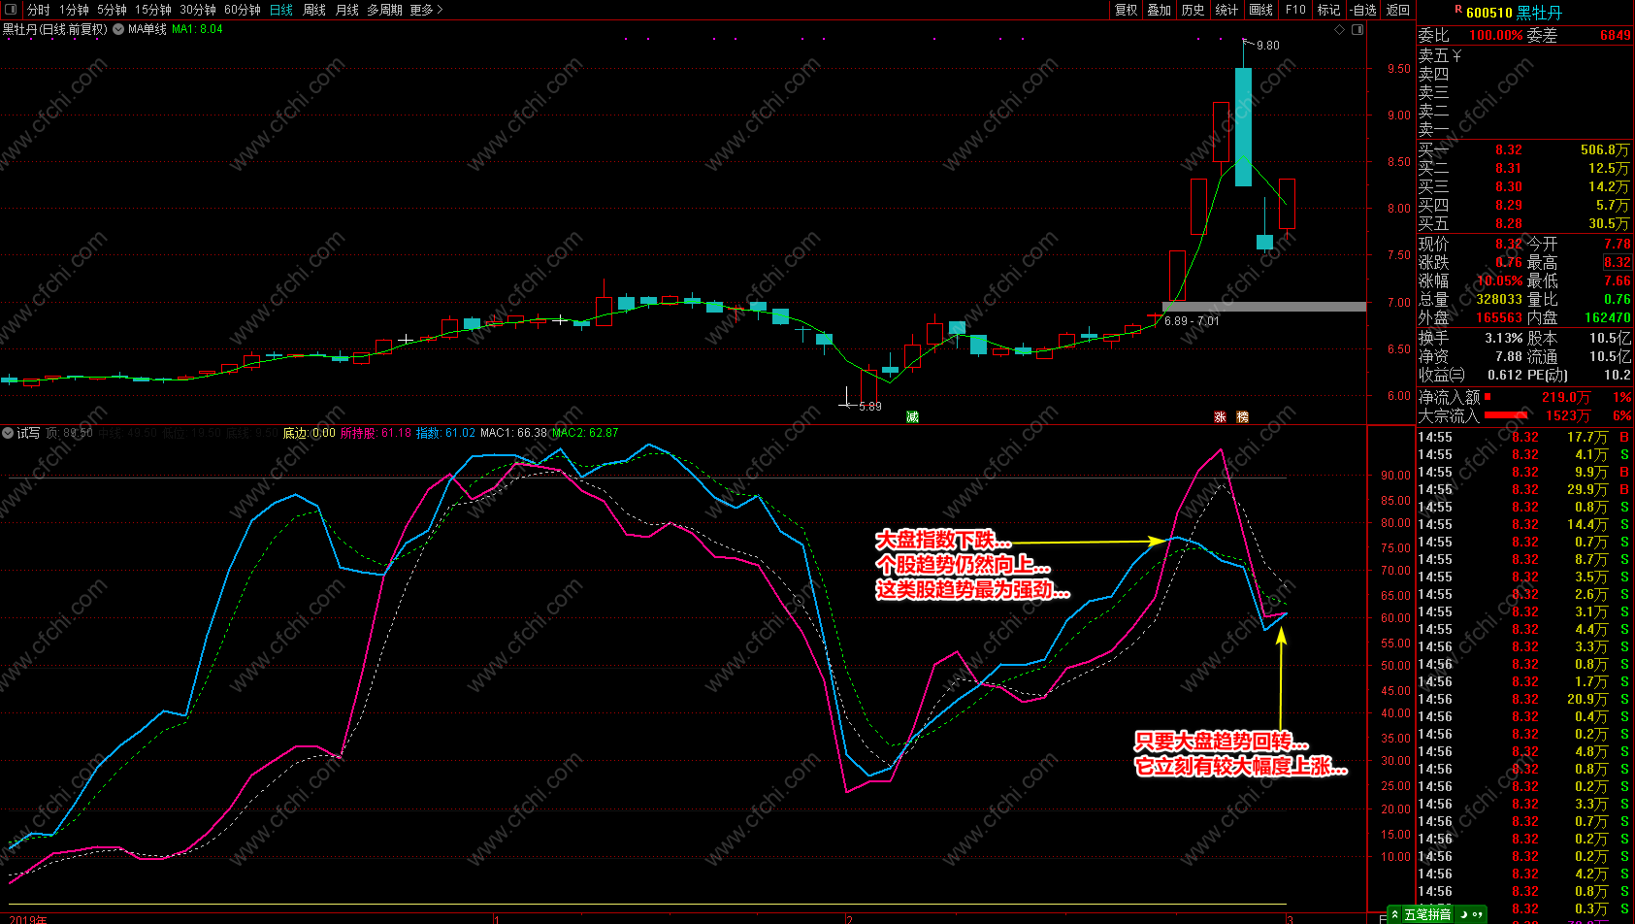Open the 复权 adjustment menu
1635x924 pixels.
tap(1126, 10)
